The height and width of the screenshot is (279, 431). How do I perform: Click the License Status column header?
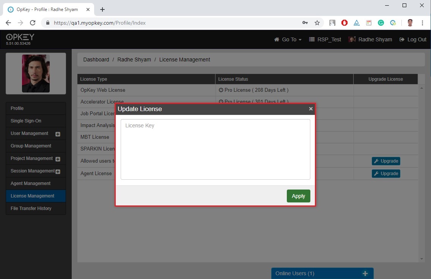[284, 79]
